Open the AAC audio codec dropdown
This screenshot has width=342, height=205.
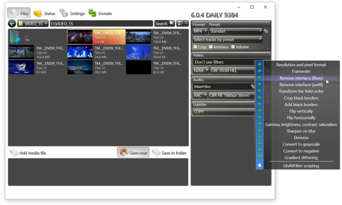click(x=200, y=95)
